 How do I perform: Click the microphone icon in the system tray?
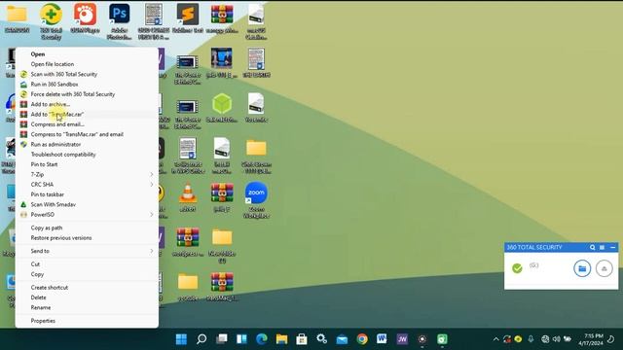tap(531, 339)
